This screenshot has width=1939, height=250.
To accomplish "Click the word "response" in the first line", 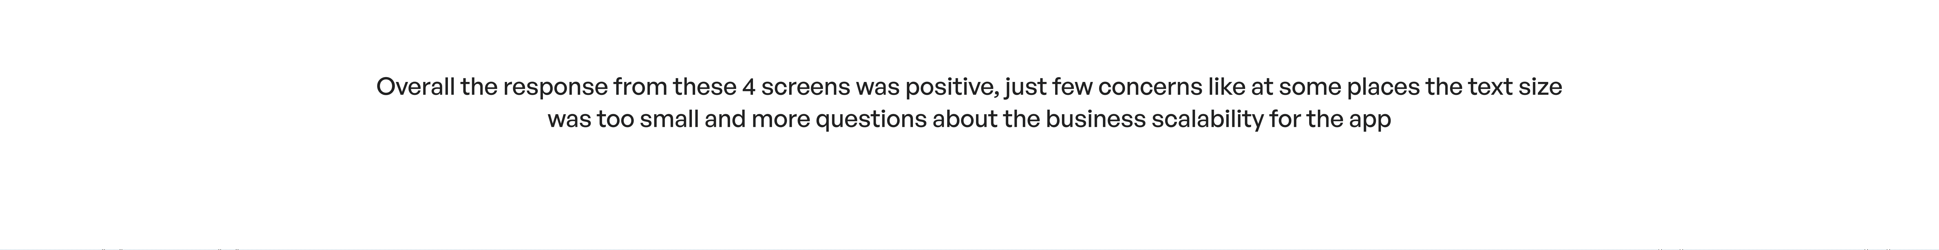I will tap(555, 89).
